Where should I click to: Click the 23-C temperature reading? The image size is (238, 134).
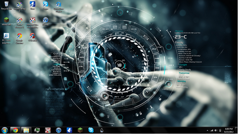pyautogui.click(x=181, y=37)
